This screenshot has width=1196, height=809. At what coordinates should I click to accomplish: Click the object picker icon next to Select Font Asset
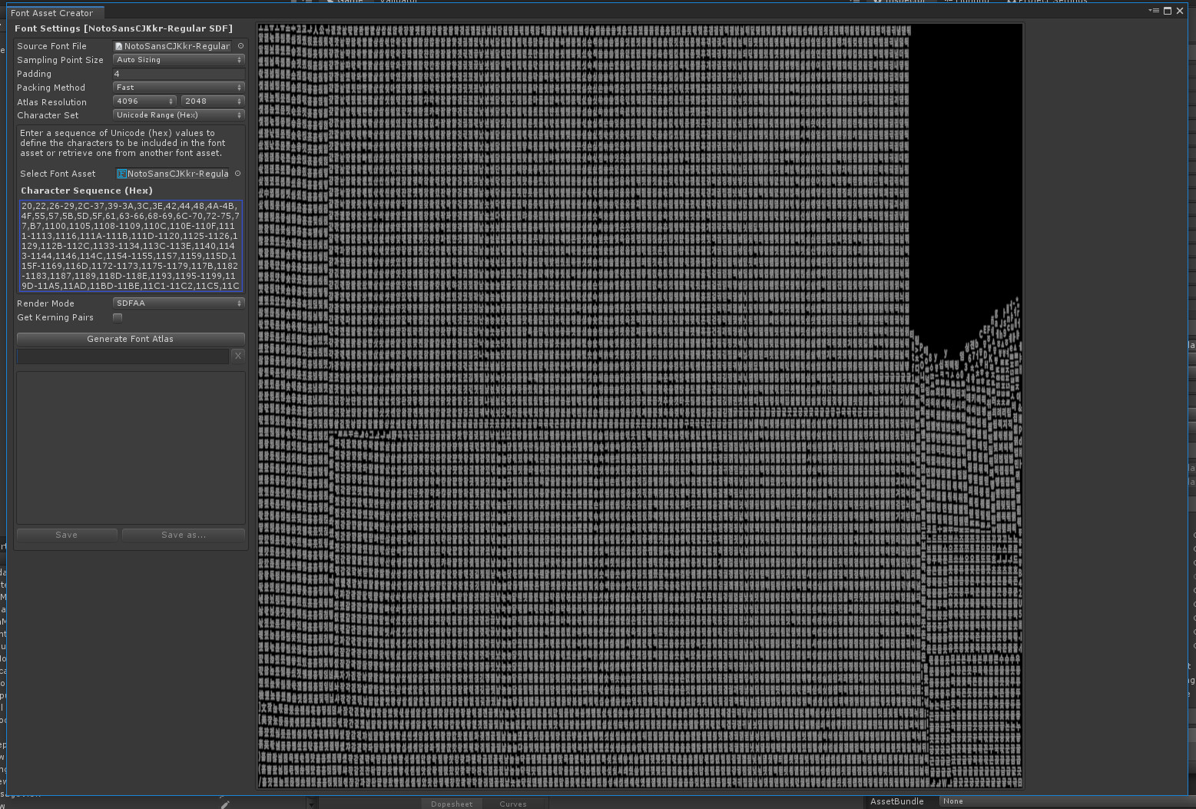pyautogui.click(x=237, y=174)
